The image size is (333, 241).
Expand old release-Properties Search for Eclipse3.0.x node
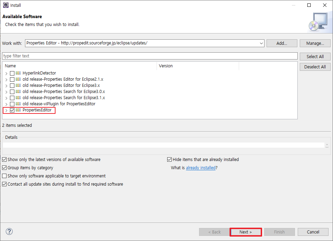[7, 92]
